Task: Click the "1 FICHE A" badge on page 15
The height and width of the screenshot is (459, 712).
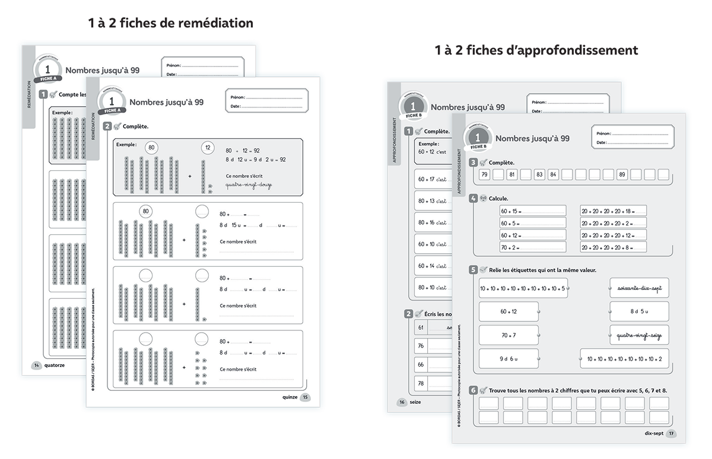Action: point(112,102)
